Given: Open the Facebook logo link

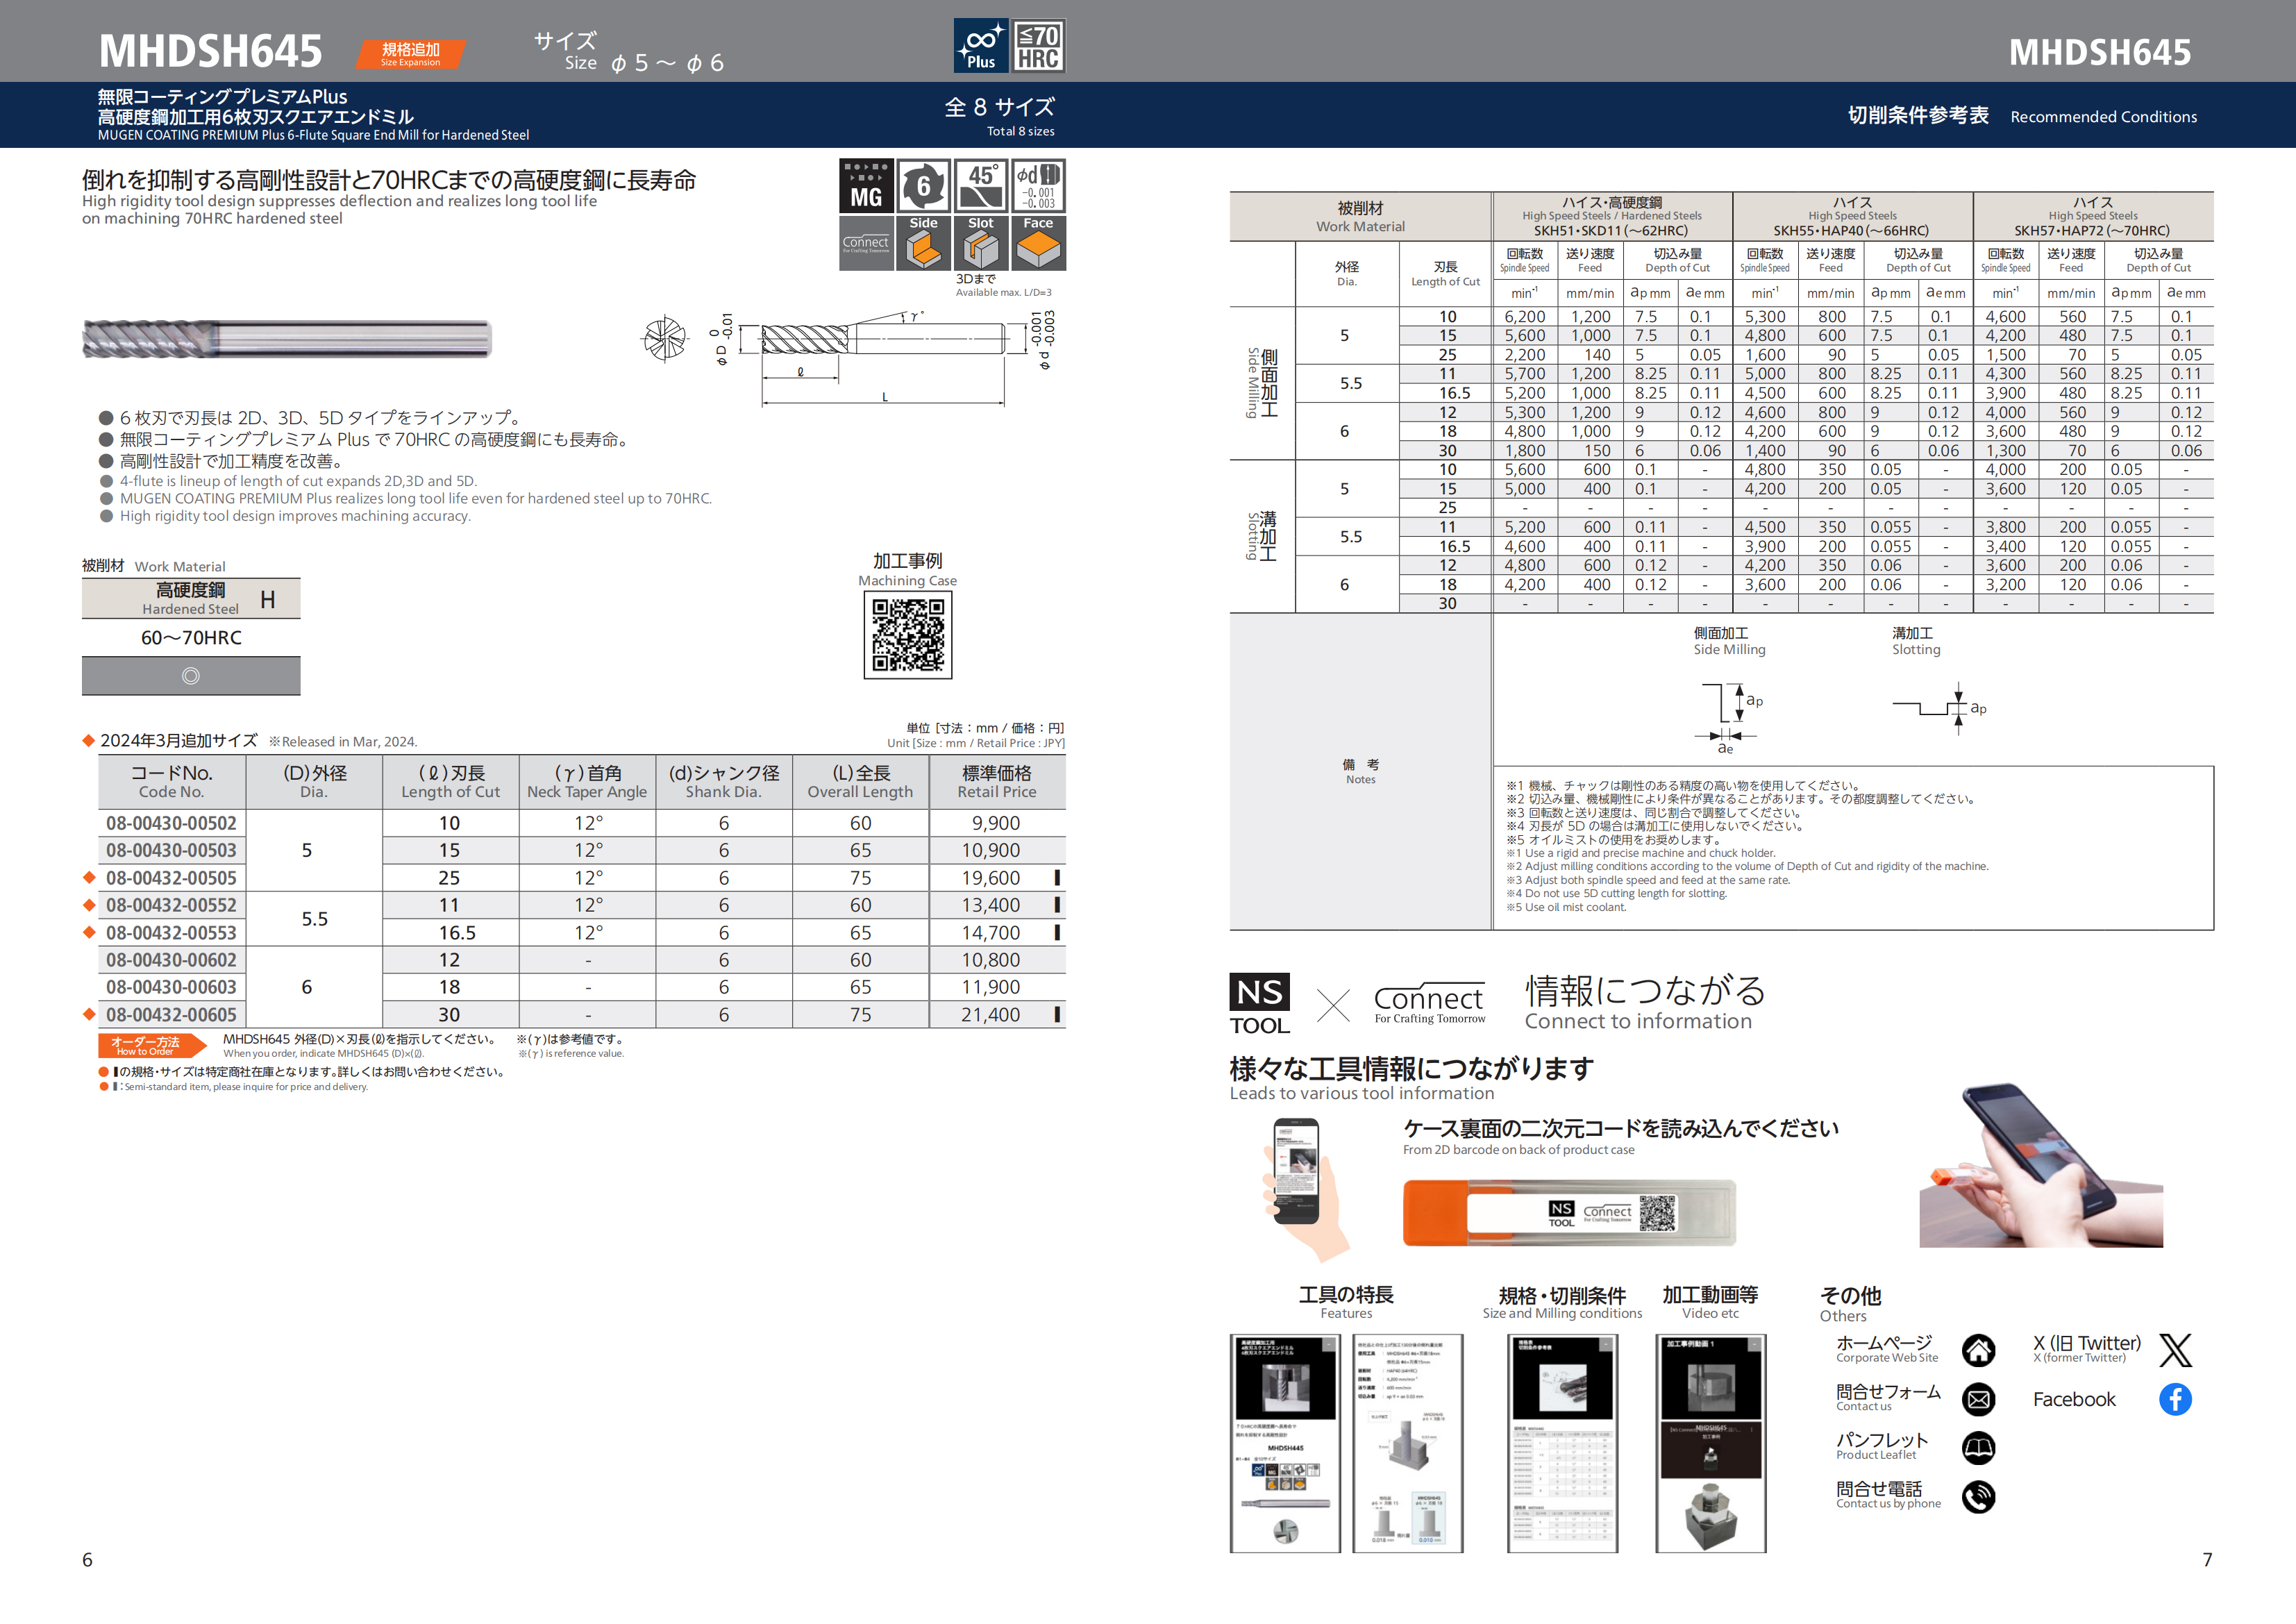Looking at the screenshot, I should [2175, 1400].
